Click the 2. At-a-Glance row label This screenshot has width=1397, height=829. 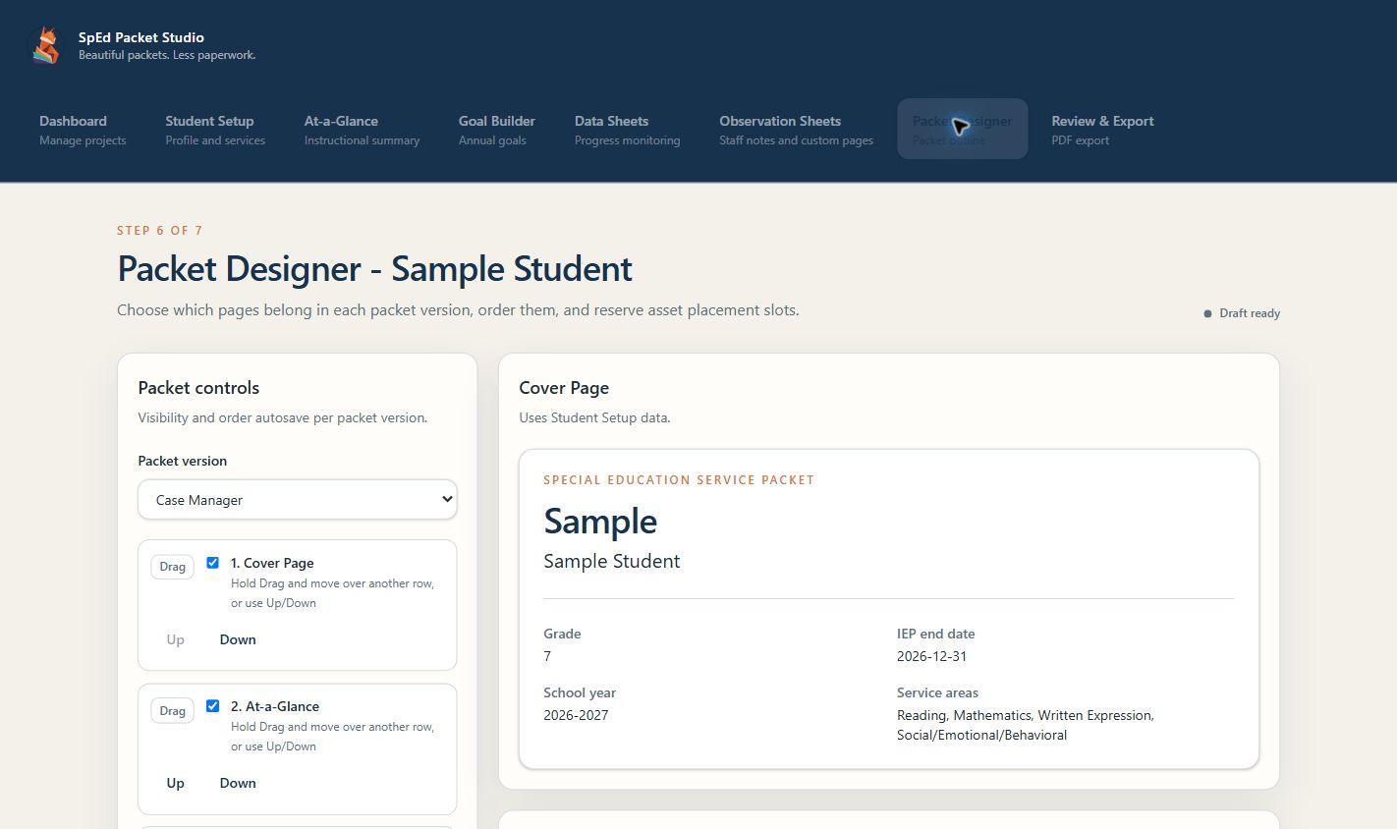coord(275,706)
